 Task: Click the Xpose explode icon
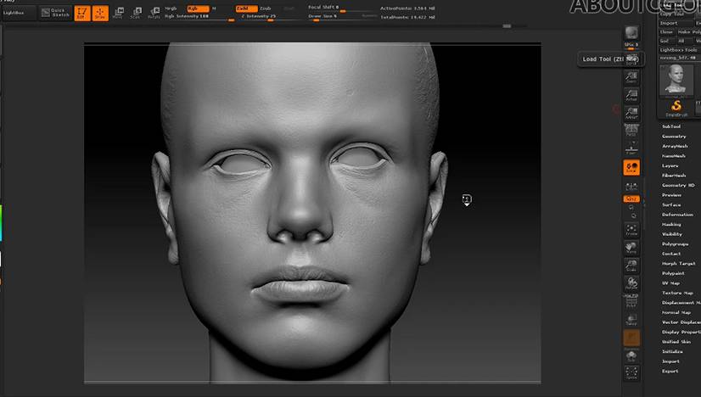pyautogui.click(x=631, y=373)
